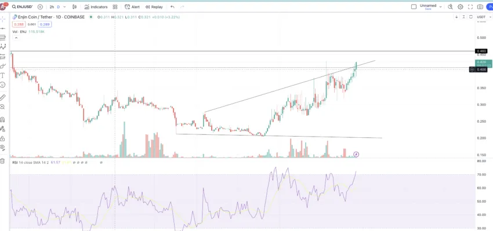This screenshot has width=493, height=231.
Task: Click the blue Publish button
Action: (x=490, y=6)
